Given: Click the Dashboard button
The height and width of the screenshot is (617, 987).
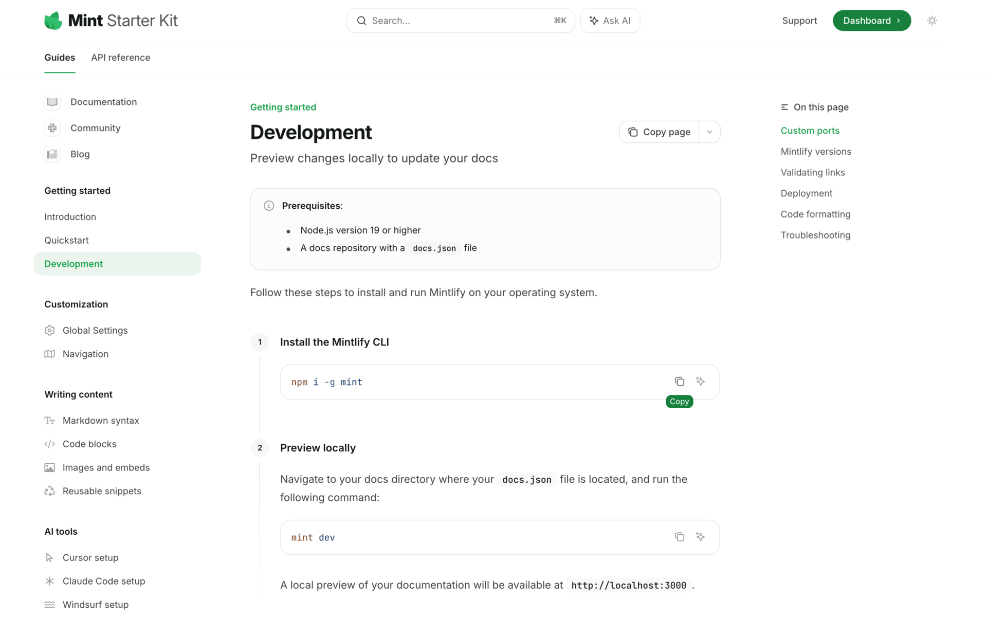Looking at the screenshot, I should coord(872,21).
